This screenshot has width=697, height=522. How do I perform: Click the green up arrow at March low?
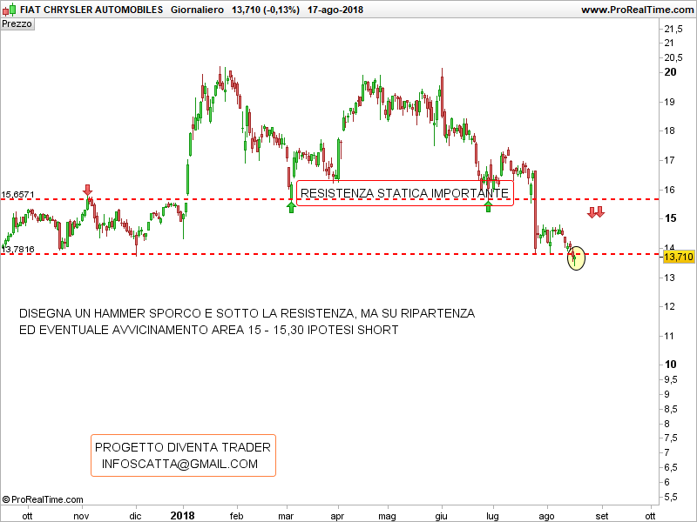[291, 207]
